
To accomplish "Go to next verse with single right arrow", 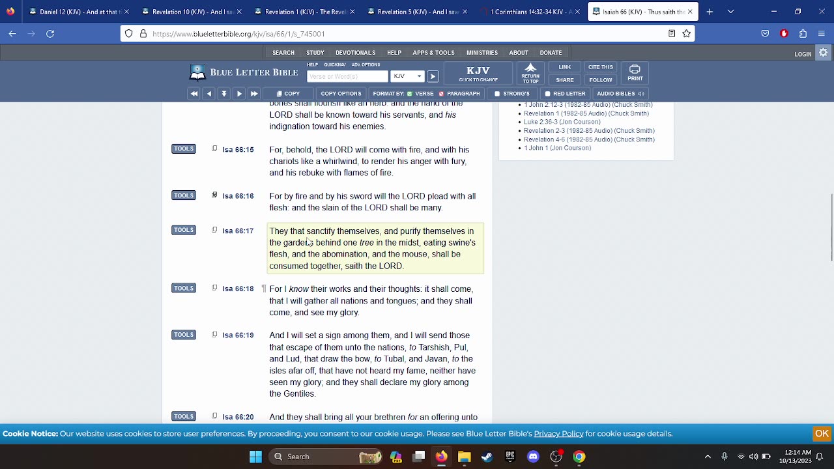I will [x=239, y=94].
